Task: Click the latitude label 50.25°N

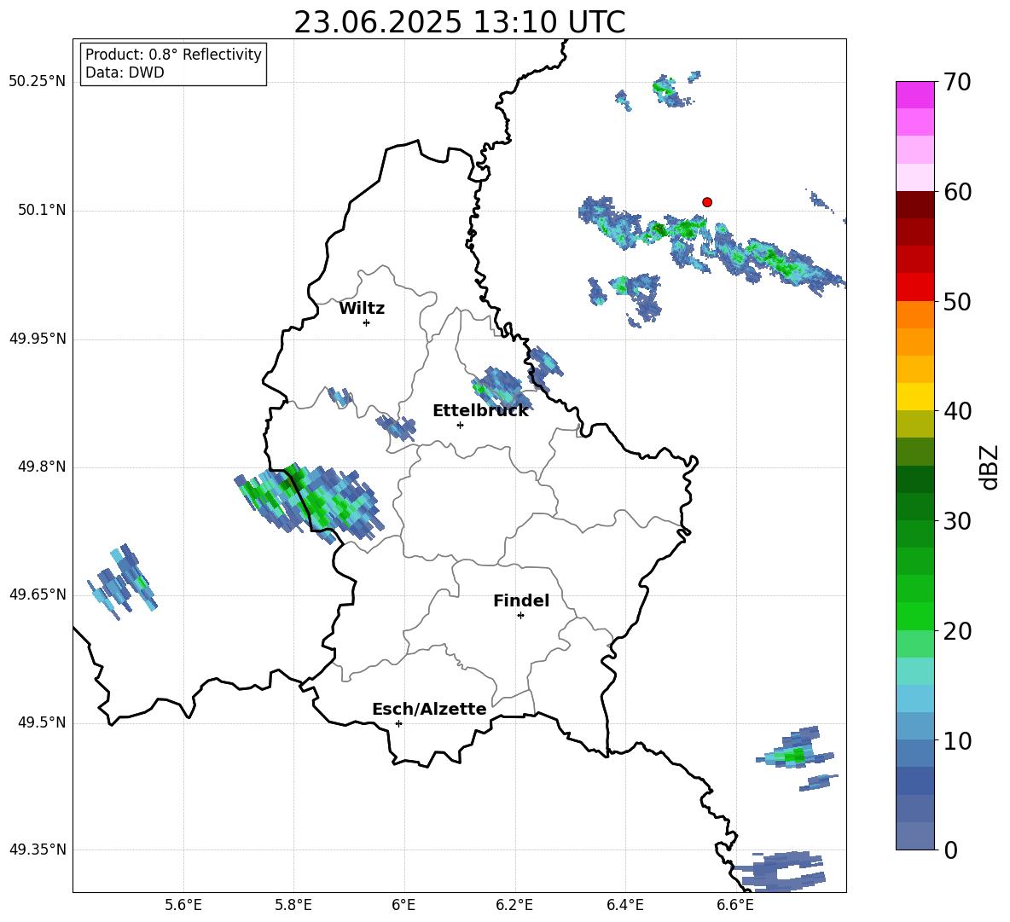Action: coord(38,82)
